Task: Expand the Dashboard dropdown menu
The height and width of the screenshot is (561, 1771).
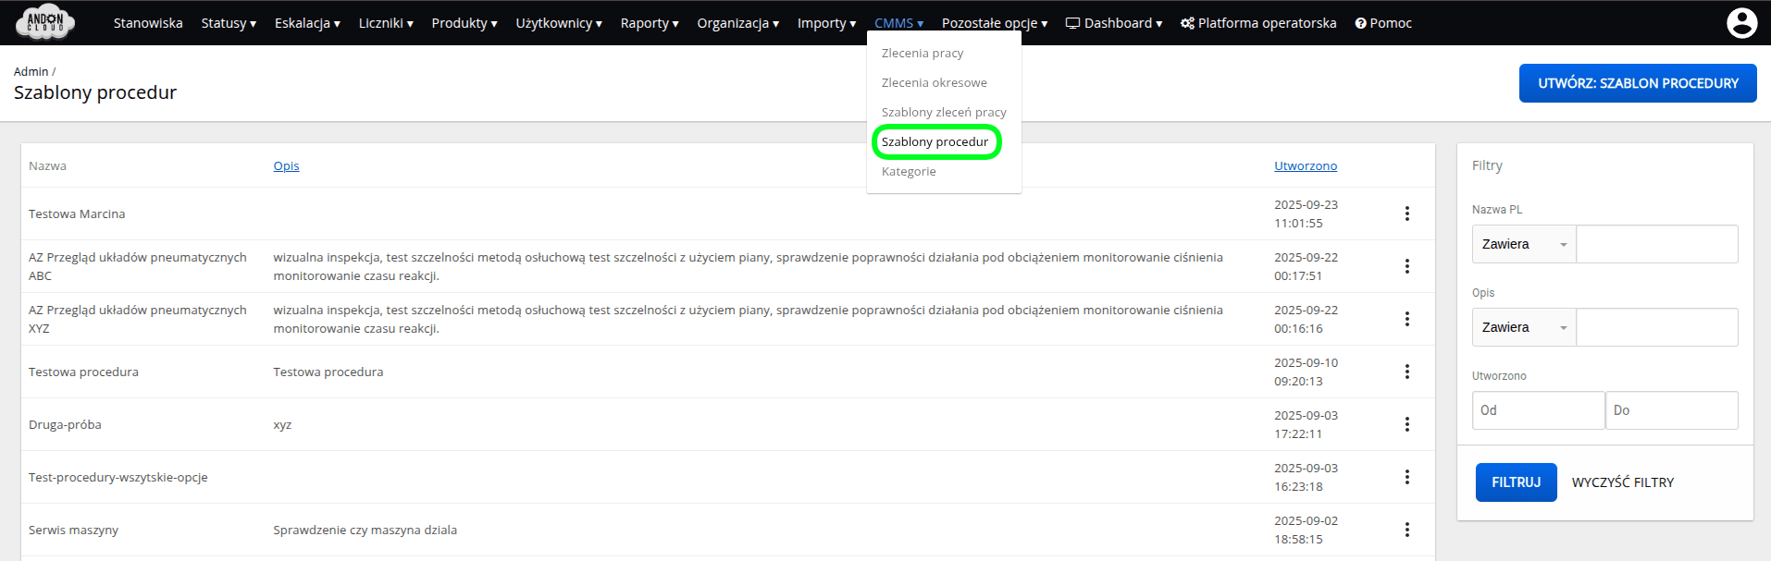Action: tap(1114, 23)
